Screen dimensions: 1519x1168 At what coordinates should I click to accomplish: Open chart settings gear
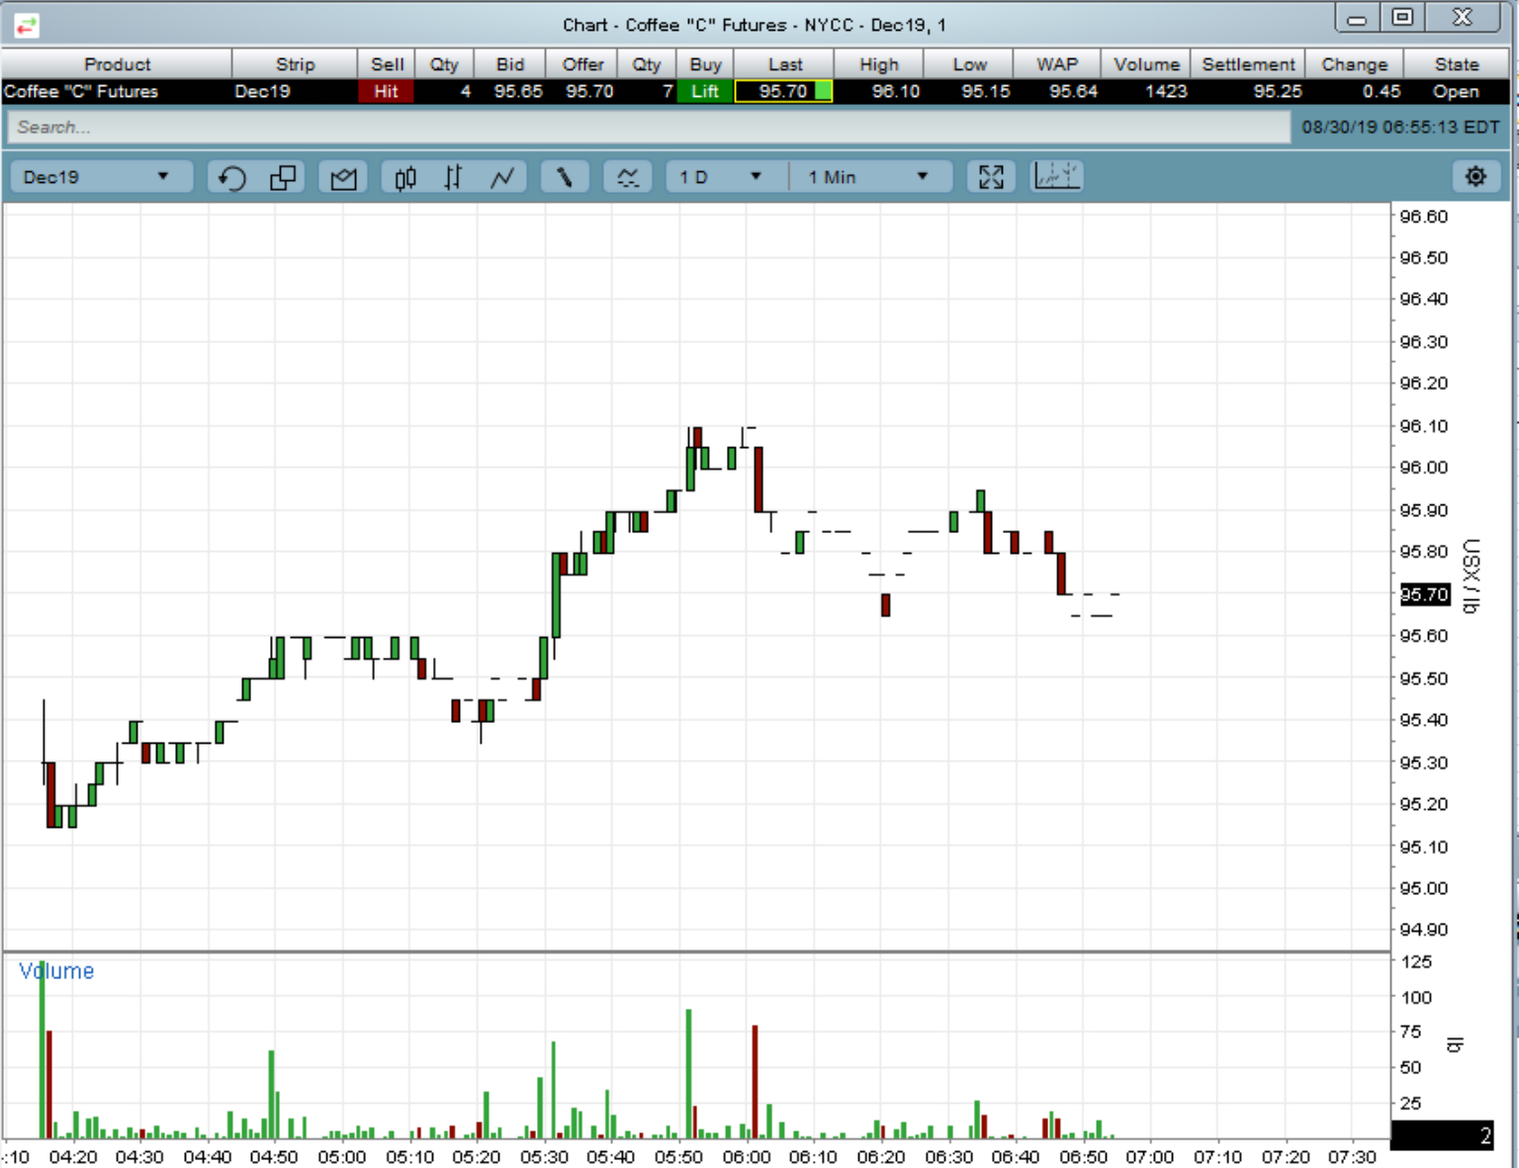1475,177
